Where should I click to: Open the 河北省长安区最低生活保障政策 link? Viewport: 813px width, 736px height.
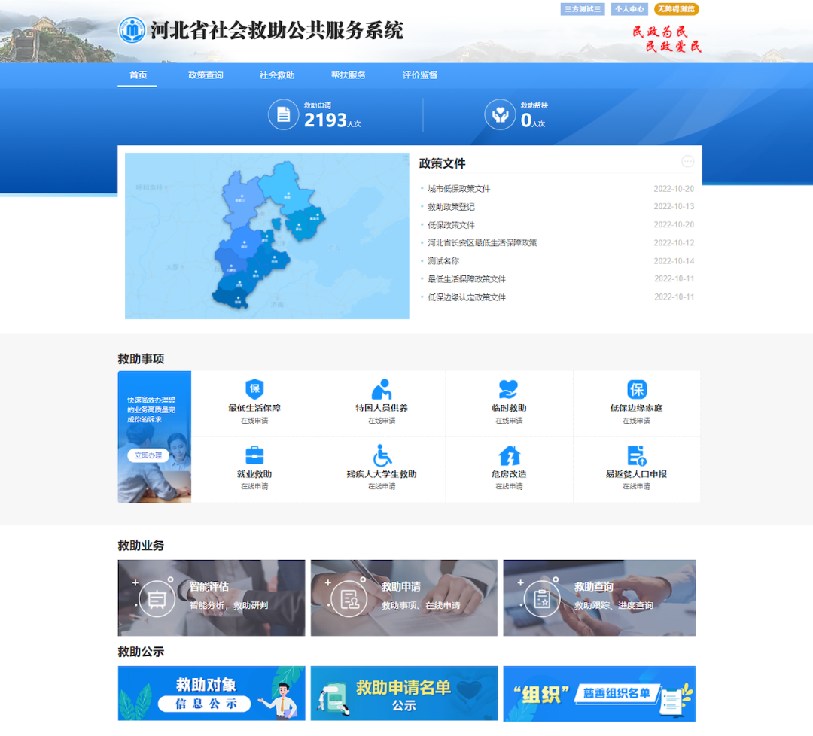pos(483,243)
